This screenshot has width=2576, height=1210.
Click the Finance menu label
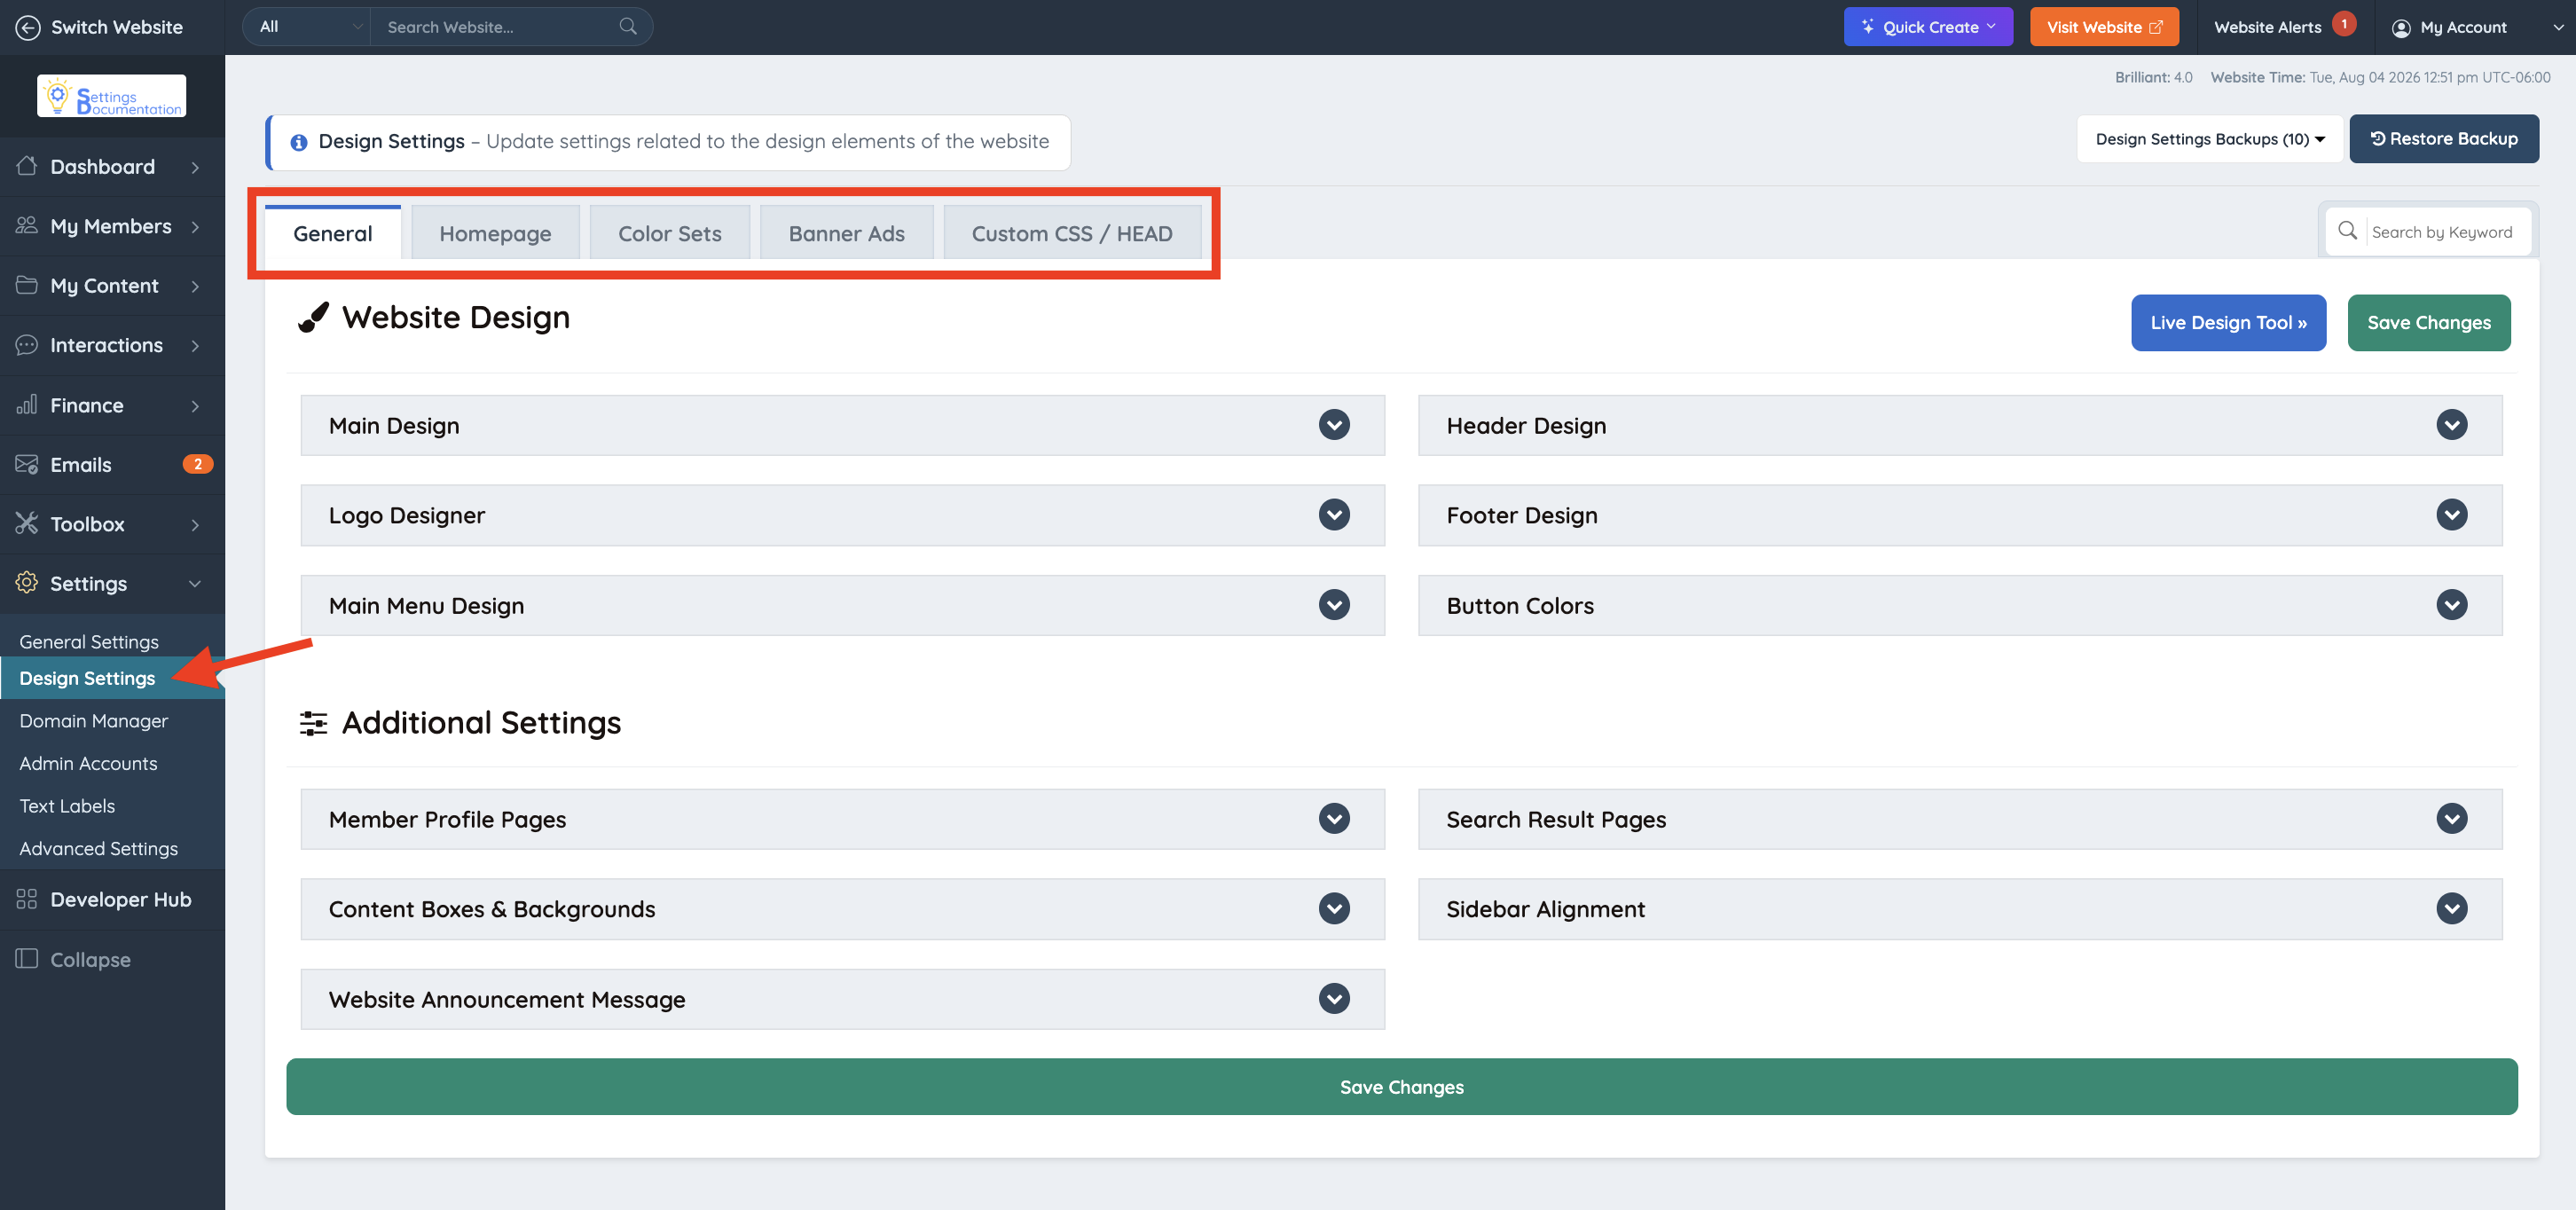point(87,405)
